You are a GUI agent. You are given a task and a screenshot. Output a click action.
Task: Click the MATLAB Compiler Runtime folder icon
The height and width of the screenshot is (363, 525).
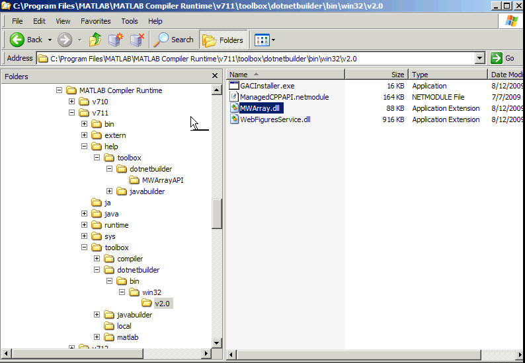71,90
